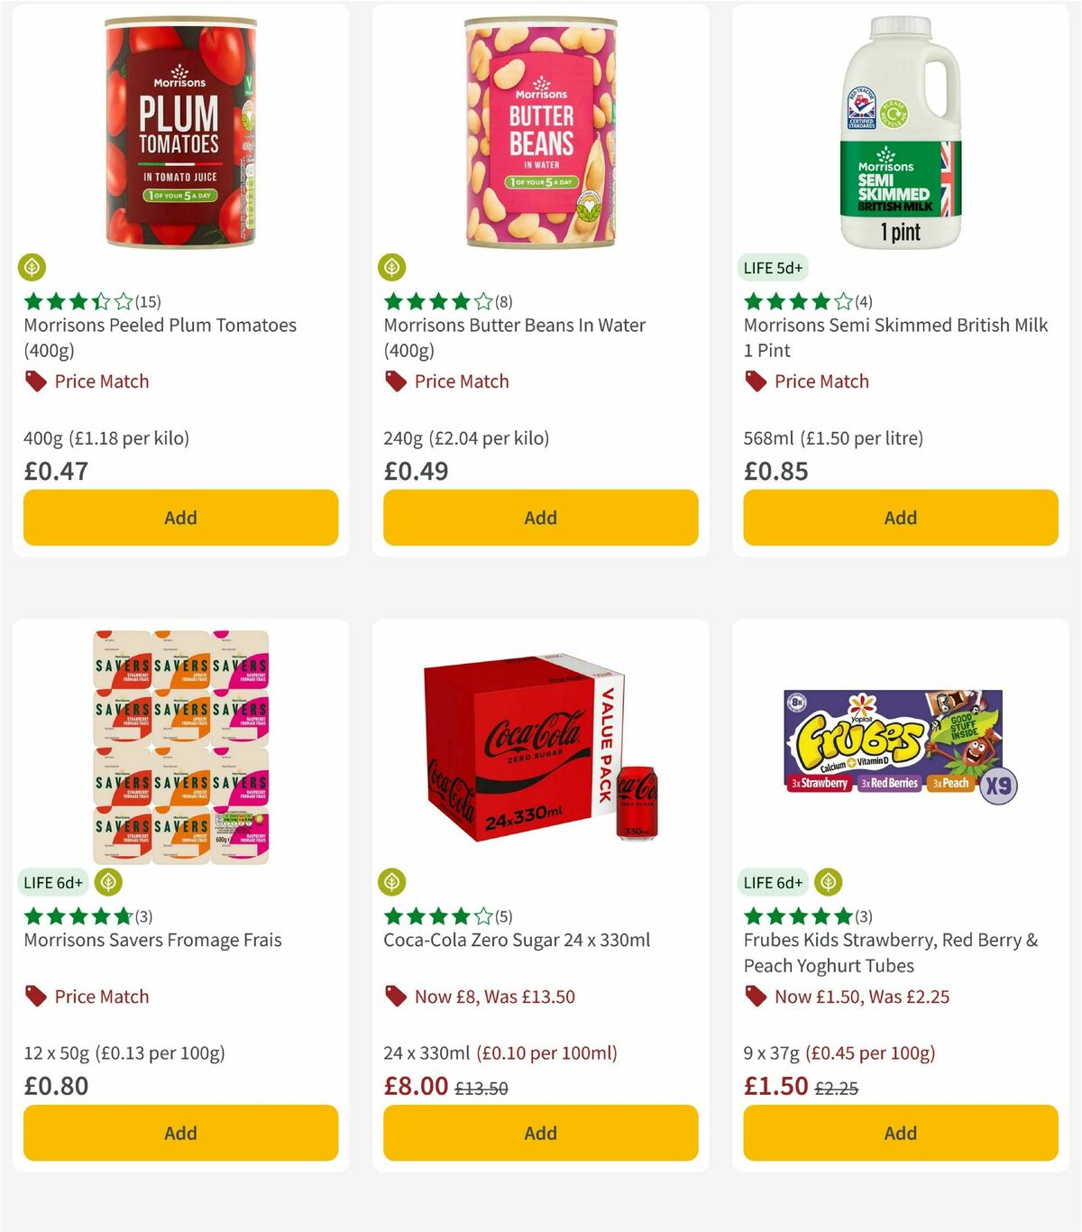Select the leaf sustainability icon on Butter Beans
The height and width of the screenshot is (1232, 1082).
click(x=393, y=266)
